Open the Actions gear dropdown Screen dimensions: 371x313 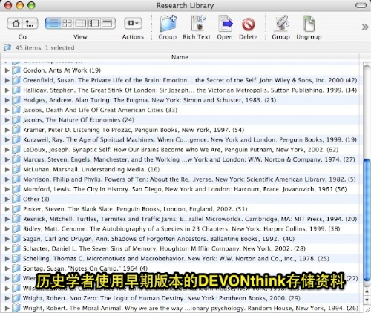[x=133, y=23]
